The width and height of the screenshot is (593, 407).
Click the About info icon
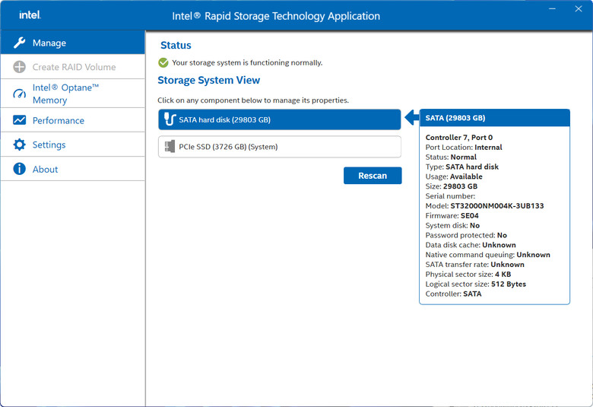click(x=19, y=169)
